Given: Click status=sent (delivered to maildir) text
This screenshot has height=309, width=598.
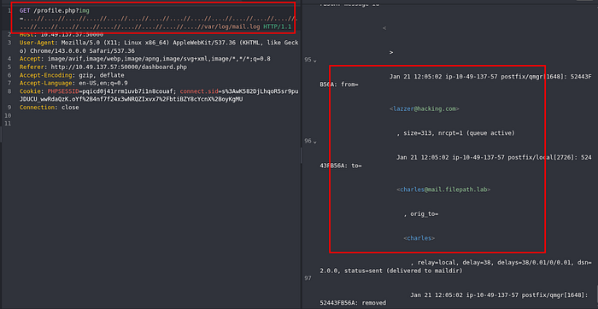Looking at the screenshot, I should (x=403, y=271).
